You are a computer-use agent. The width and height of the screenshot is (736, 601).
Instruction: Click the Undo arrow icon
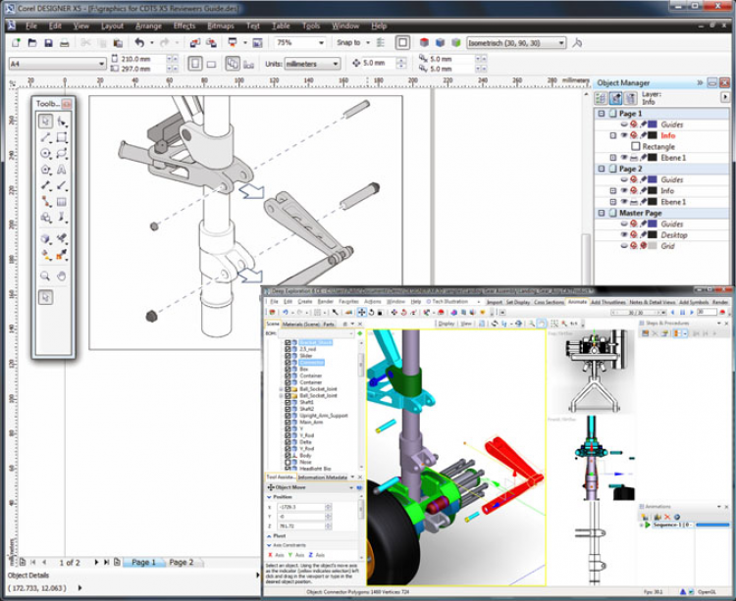click(x=139, y=43)
